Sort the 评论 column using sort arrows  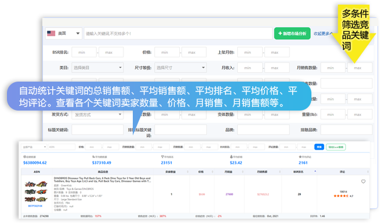(368, 172)
